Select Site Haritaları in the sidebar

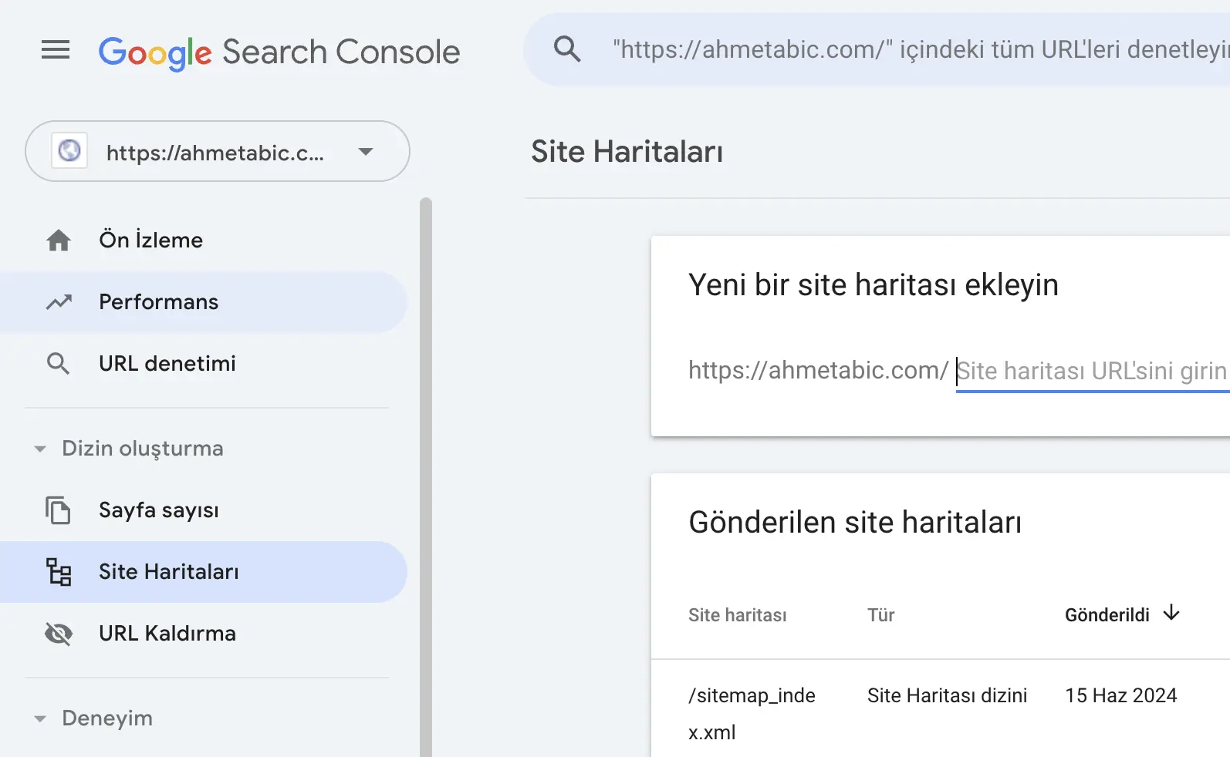click(x=204, y=572)
